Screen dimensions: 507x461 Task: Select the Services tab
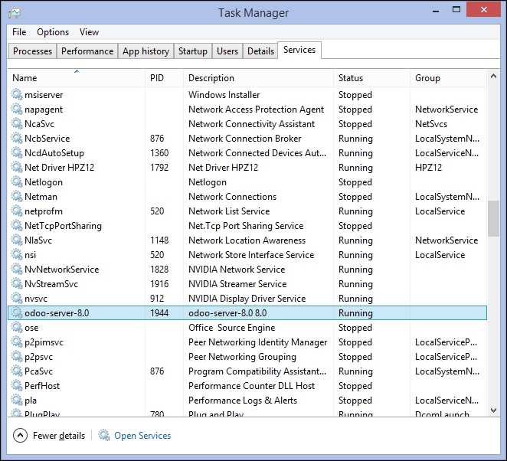(x=299, y=50)
